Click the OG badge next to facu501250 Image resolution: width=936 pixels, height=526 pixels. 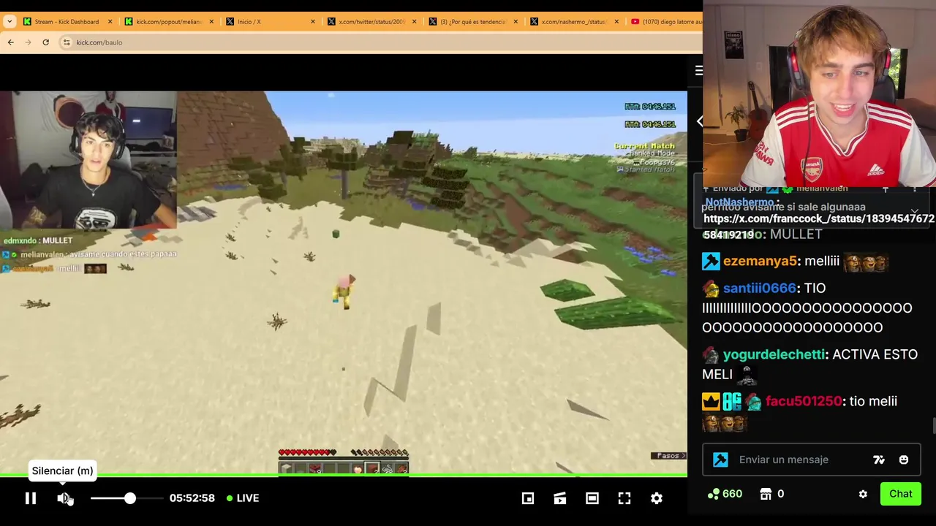(732, 401)
